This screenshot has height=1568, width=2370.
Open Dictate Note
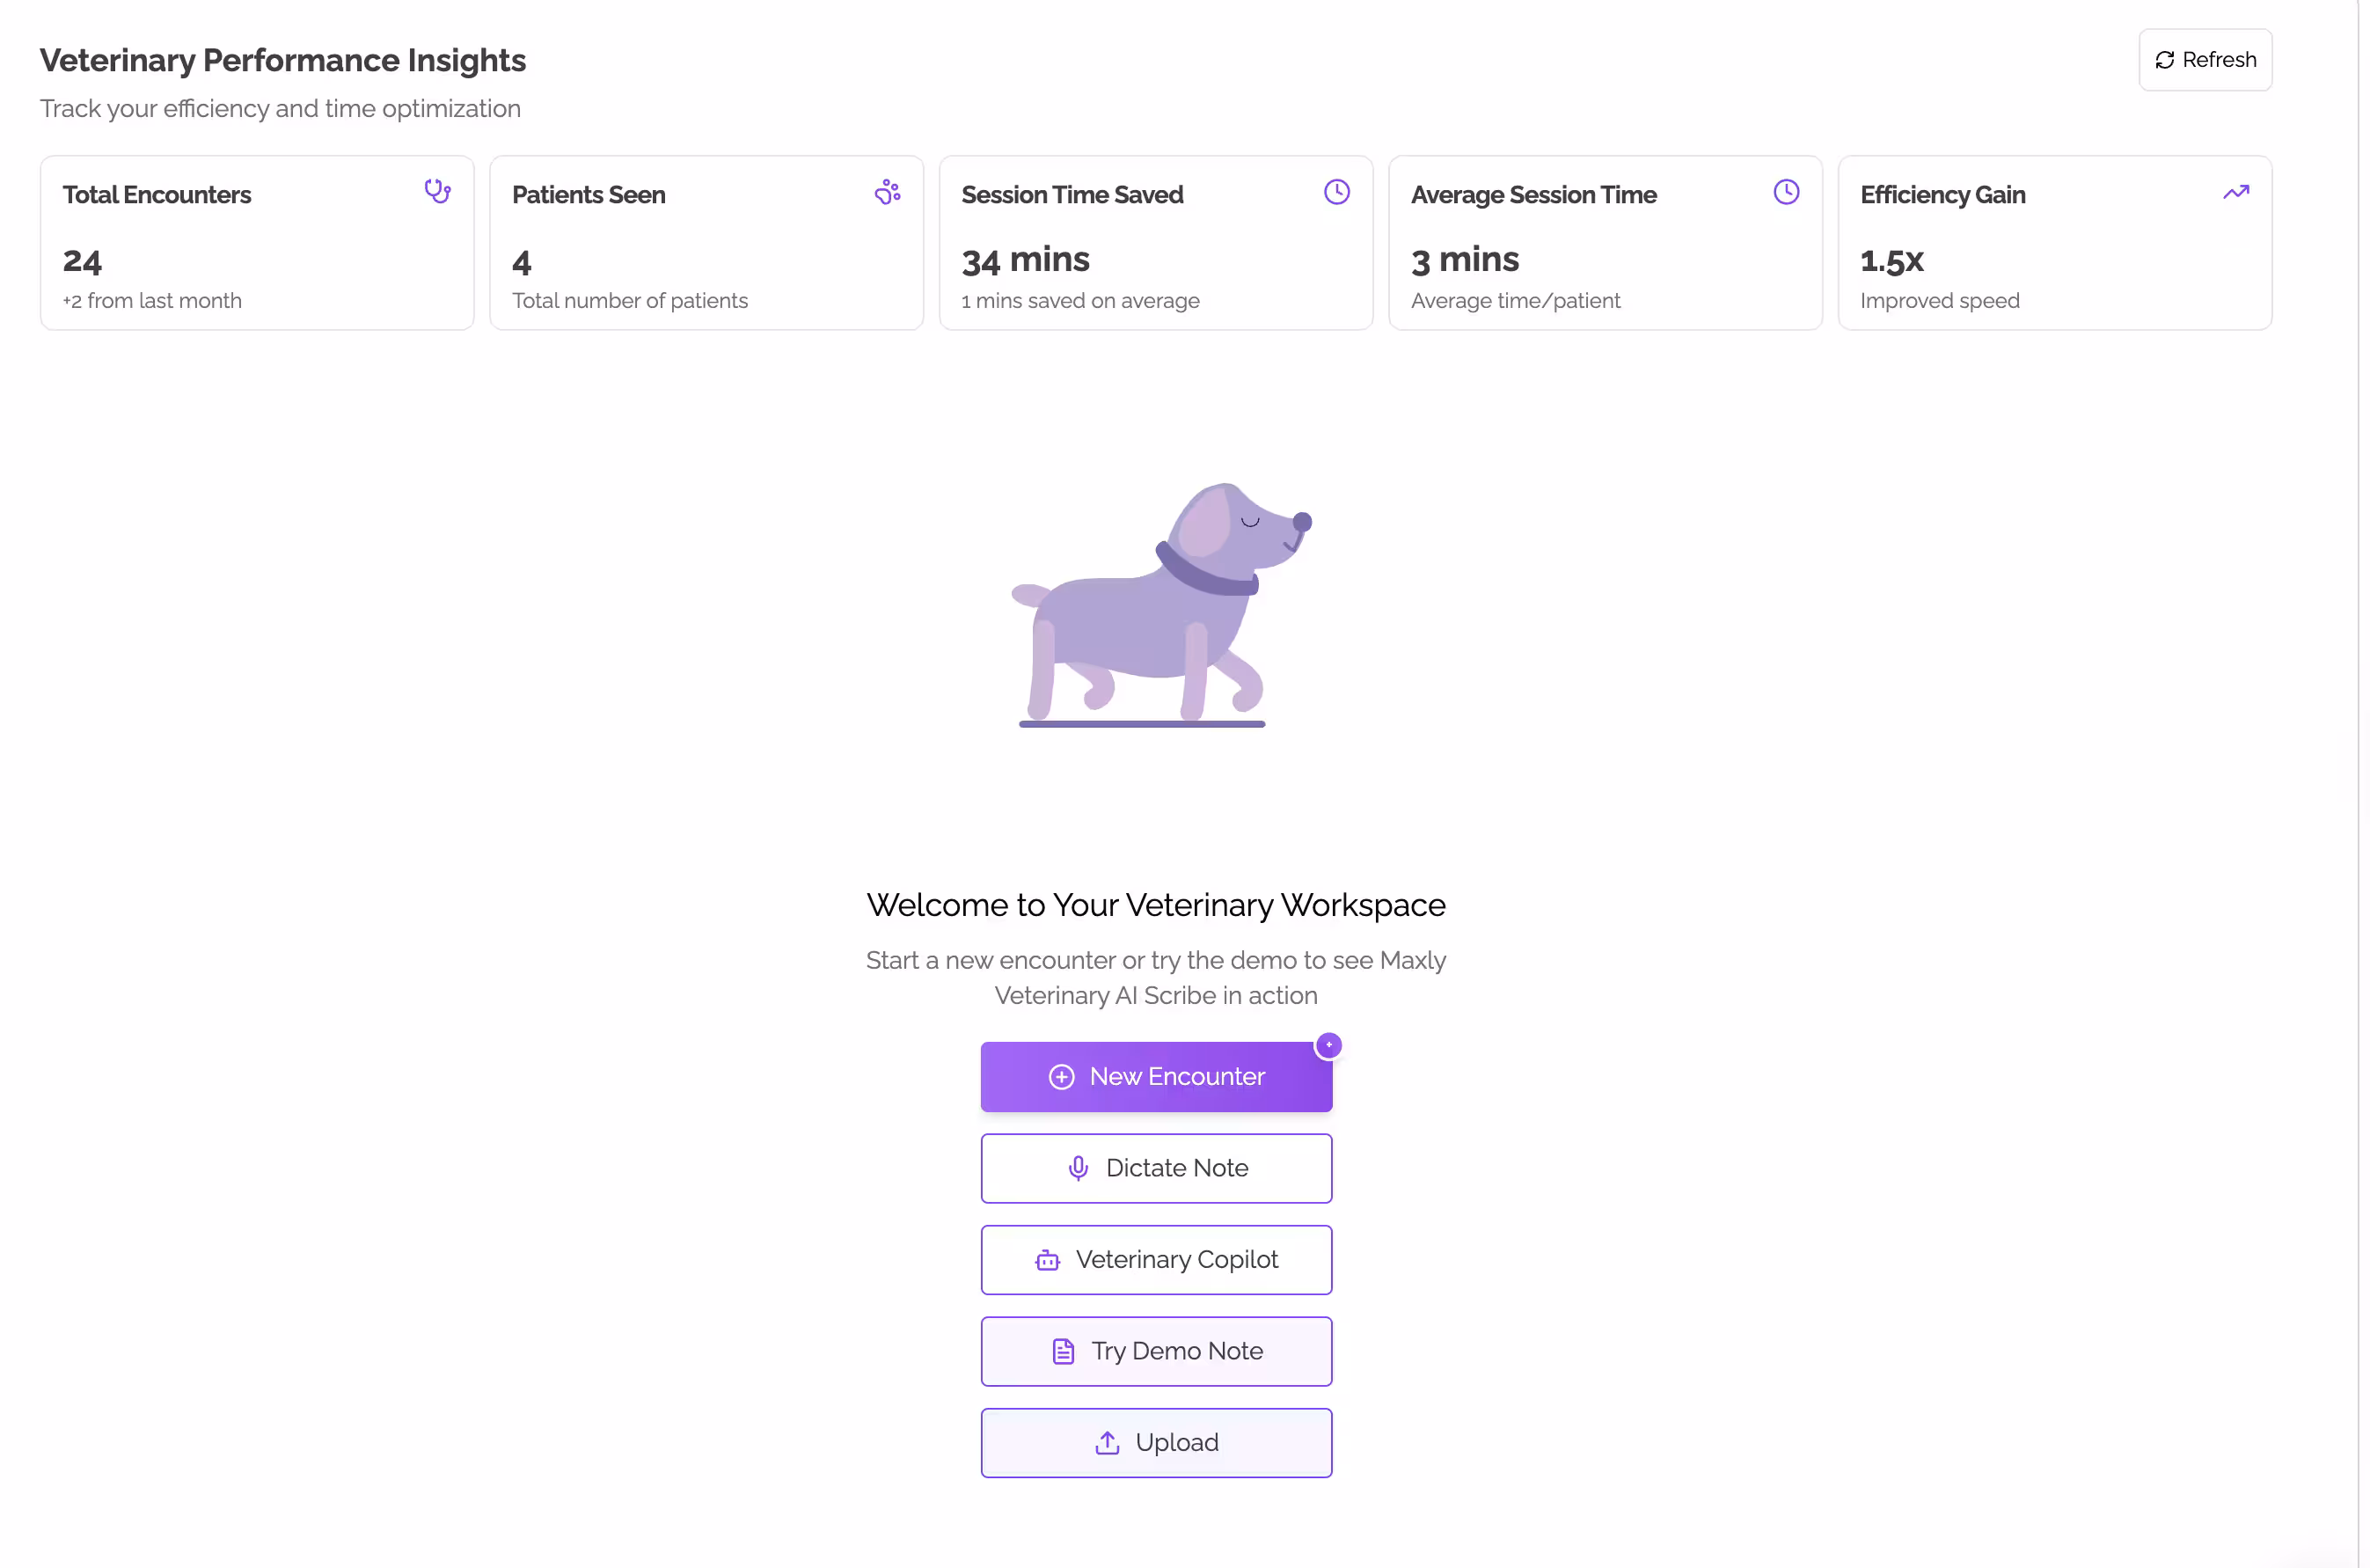click(x=1155, y=1168)
